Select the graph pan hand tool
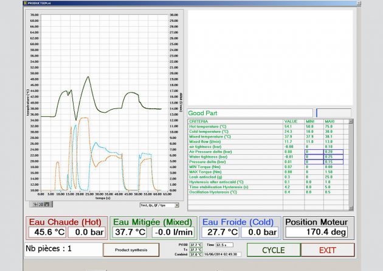 (47, 203)
